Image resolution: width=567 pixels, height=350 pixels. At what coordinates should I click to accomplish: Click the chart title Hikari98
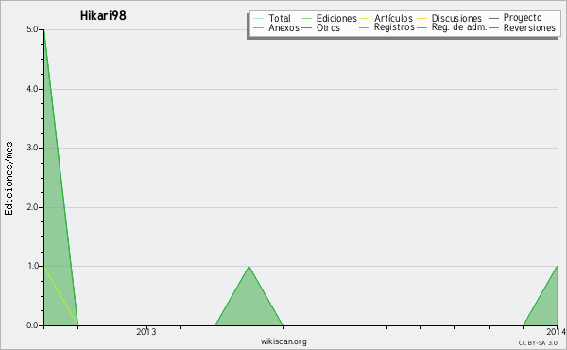tap(103, 15)
